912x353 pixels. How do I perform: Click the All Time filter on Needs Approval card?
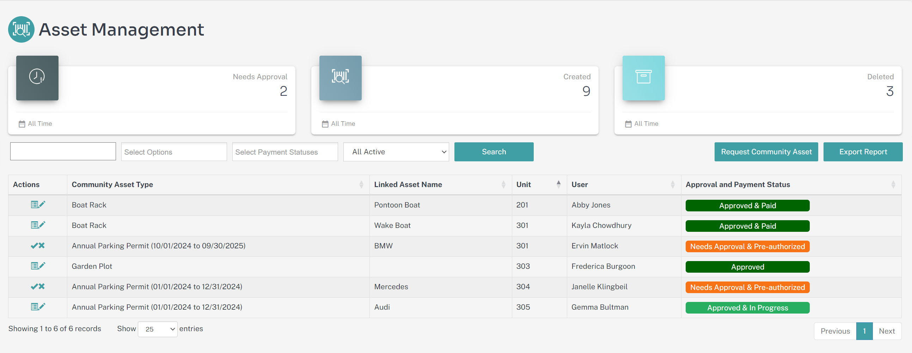pos(40,124)
